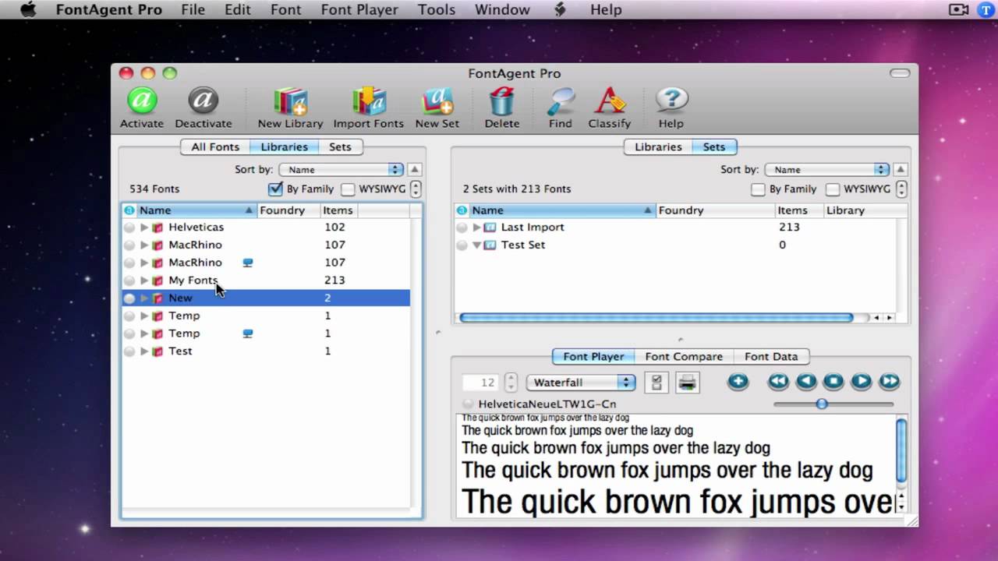The width and height of the screenshot is (998, 561).
Task: Click the Delete trash can icon
Action: [x=502, y=108]
